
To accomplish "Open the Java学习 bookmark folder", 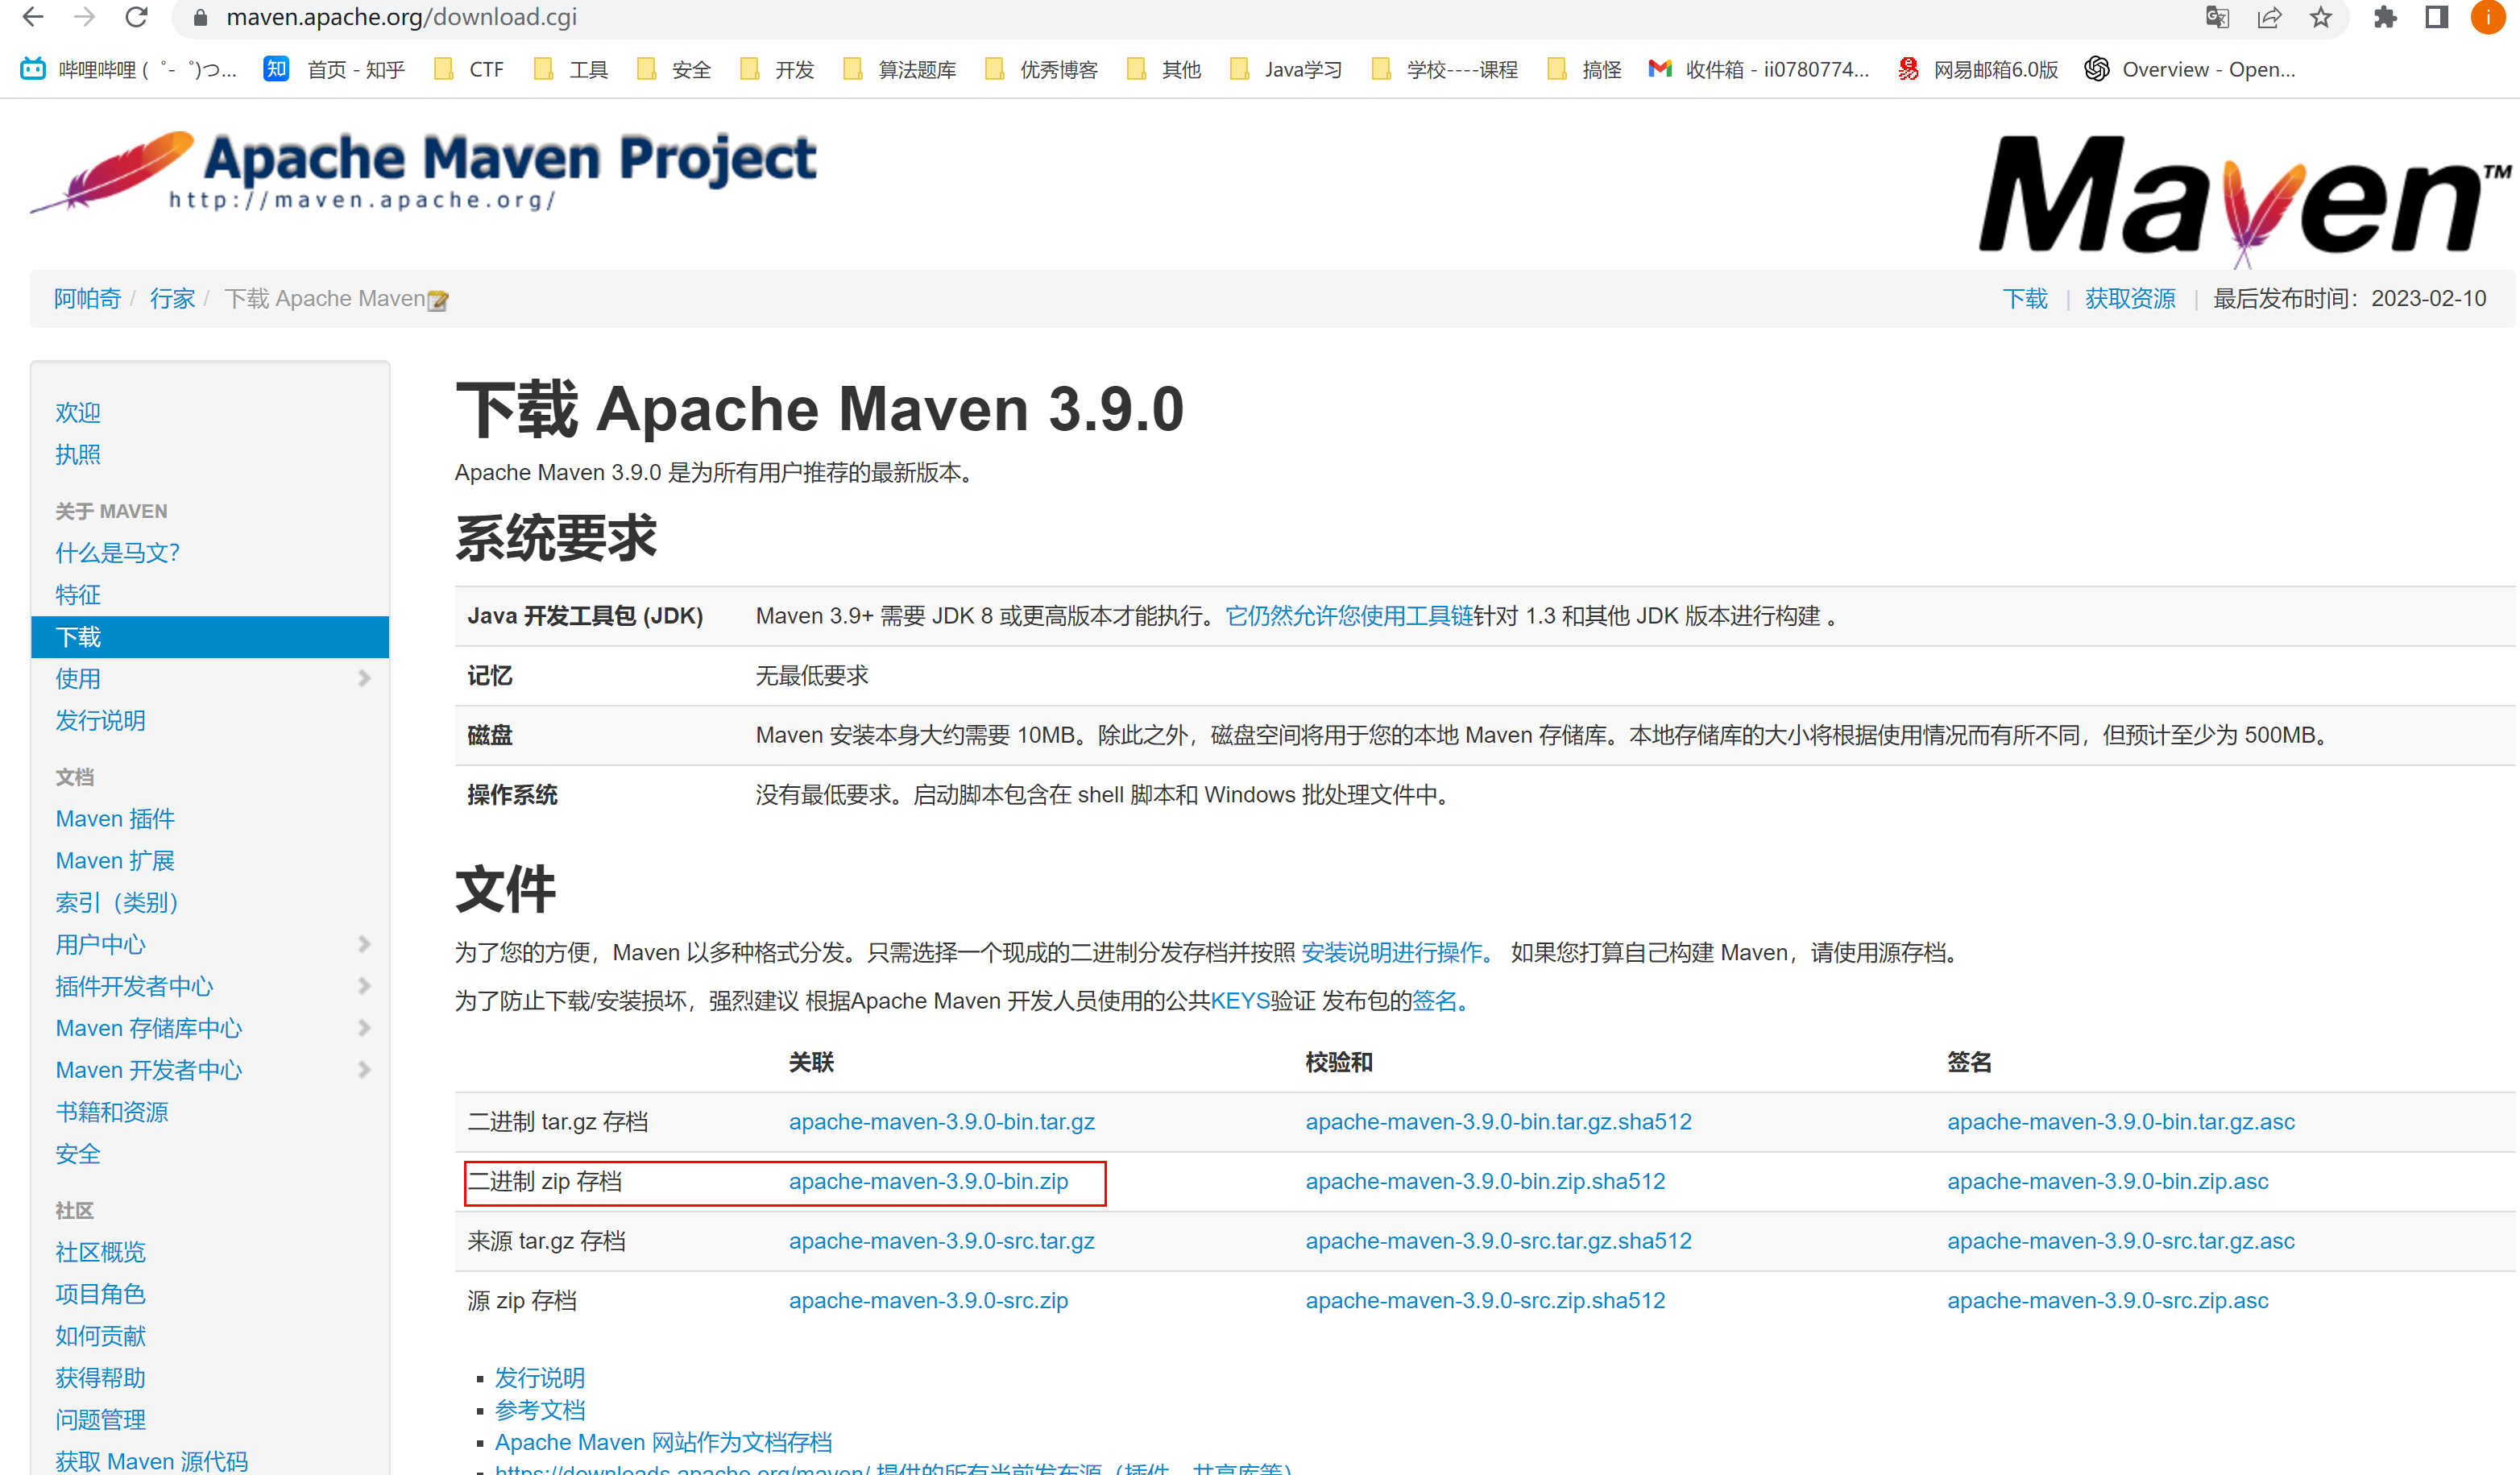I will 1285,69.
